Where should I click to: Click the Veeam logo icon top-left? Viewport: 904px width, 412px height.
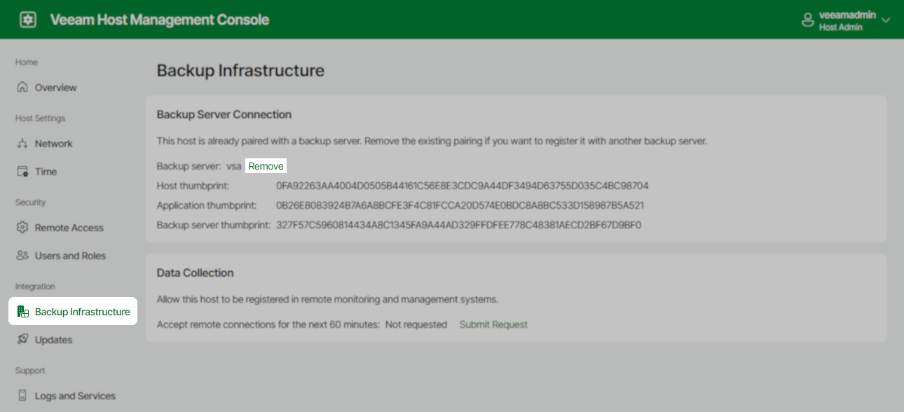(x=27, y=19)
